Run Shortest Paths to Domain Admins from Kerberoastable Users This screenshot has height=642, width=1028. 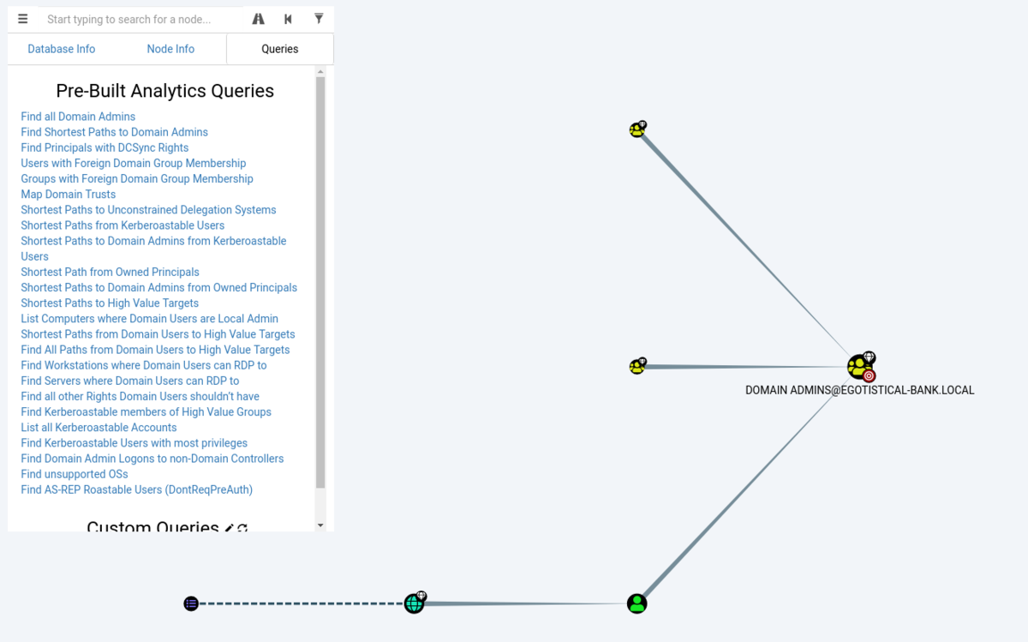pos(153,249)
